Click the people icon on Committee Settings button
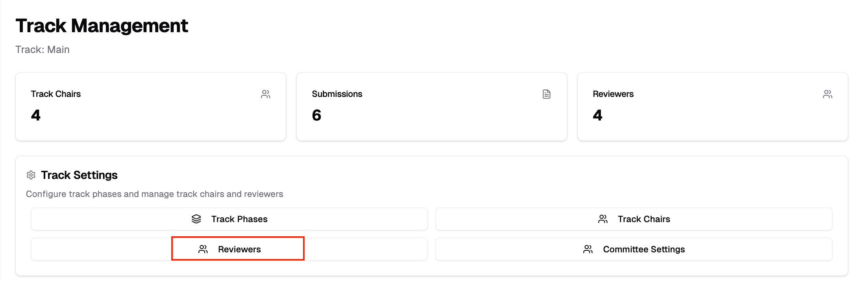The width and height of the screenshot is (858, 281). tap(588, 249)
